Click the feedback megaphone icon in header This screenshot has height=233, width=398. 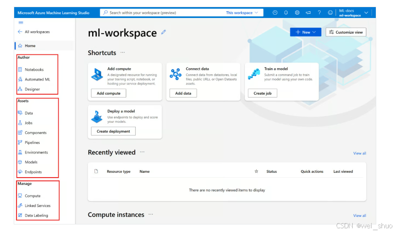coord(308,12)
